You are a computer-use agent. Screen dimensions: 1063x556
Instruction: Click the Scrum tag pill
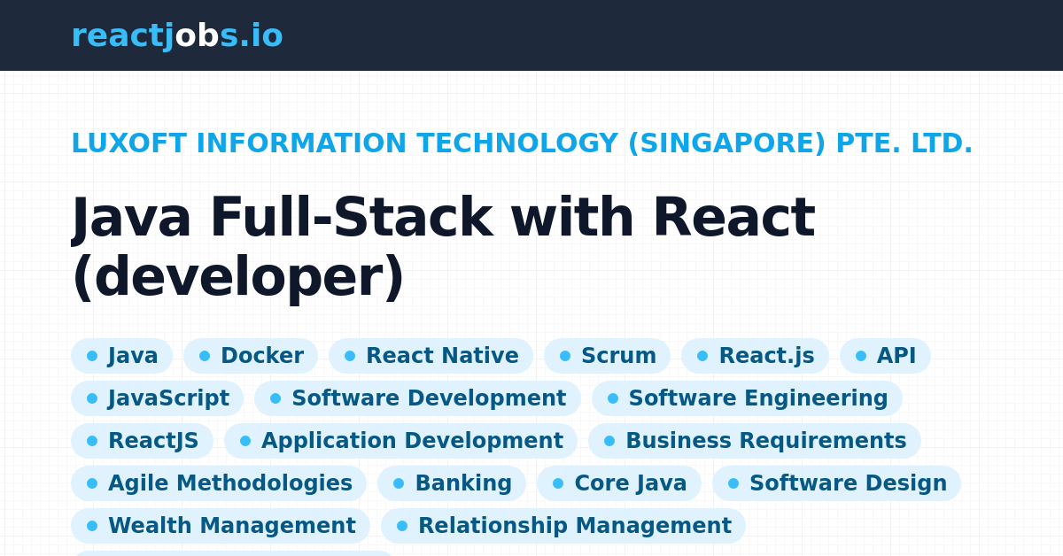[x=608, y=356]
